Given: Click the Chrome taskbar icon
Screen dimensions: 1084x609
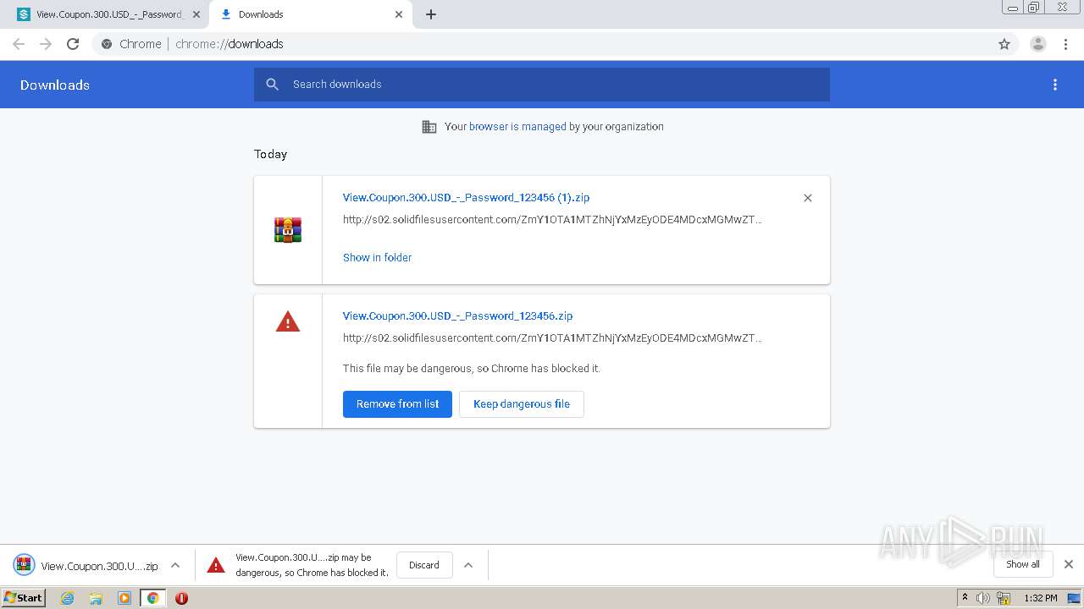Looking at the screenshot, I should (x=153, y=598).
